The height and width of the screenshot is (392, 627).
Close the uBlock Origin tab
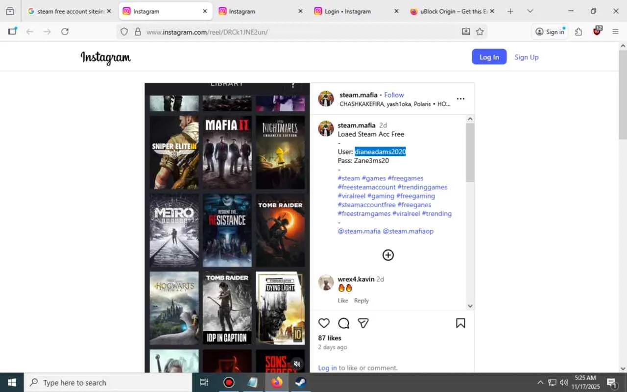click(492, 11)
